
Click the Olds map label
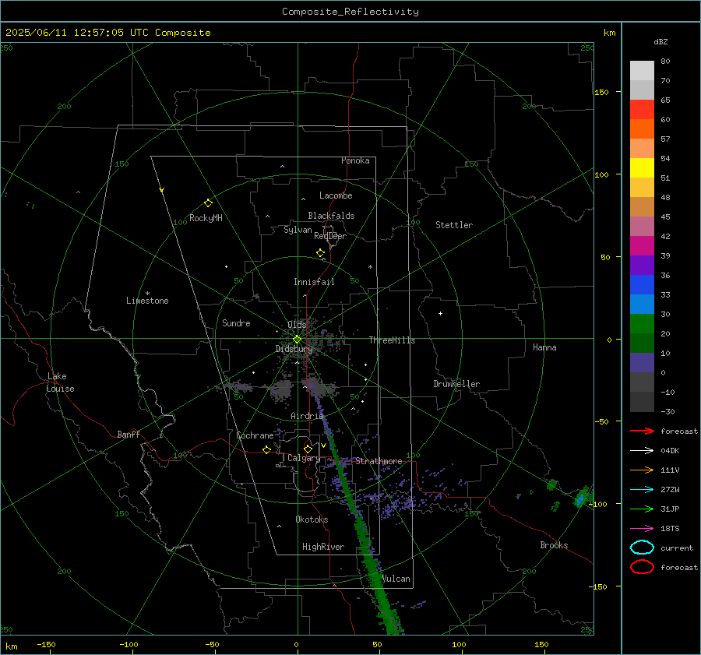coord(297,324)
